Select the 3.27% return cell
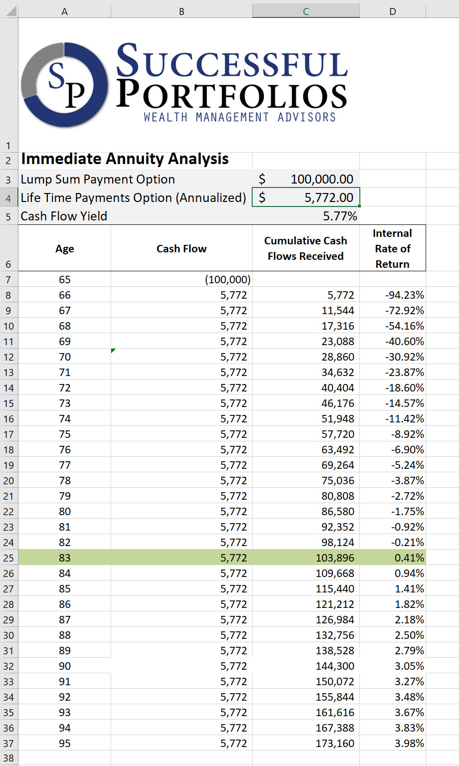 [393, 681]
